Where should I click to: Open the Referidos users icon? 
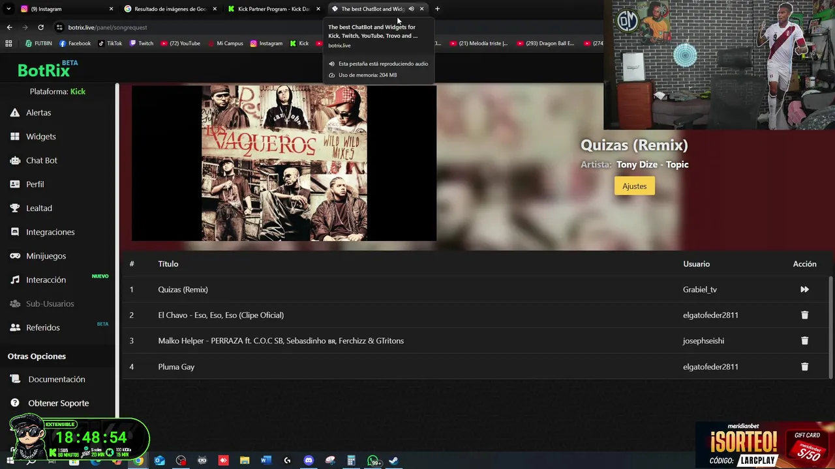[x=15, y=328]
